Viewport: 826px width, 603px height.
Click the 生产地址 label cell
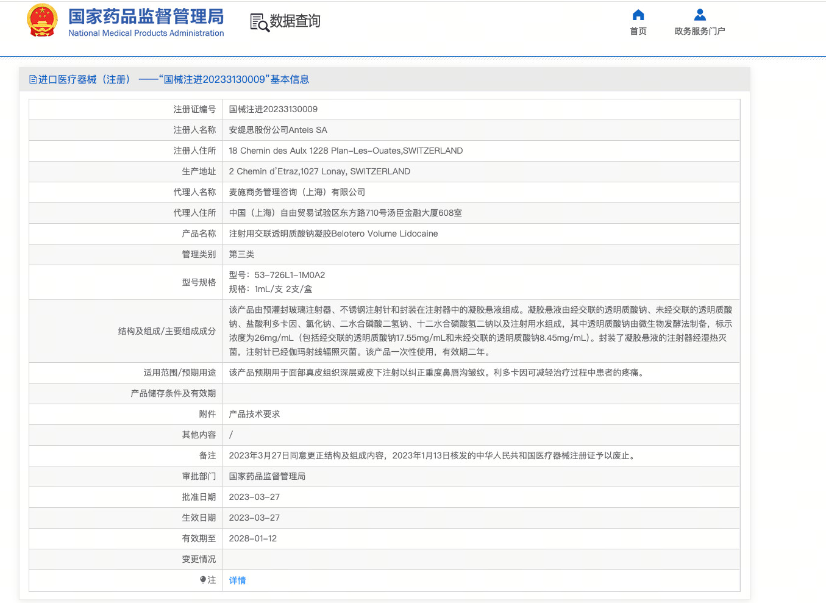pyautogui.click(x=126, y=171)
